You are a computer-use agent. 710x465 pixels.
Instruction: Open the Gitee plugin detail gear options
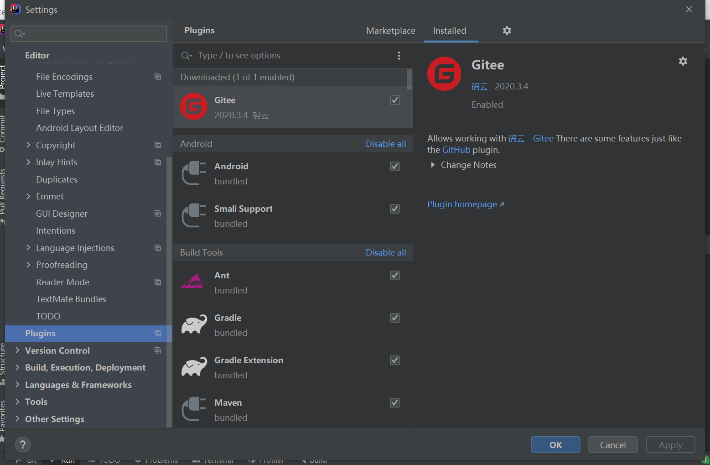click(683, 61)
